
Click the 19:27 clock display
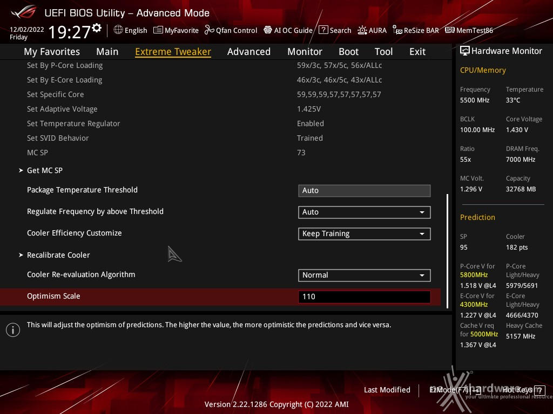point(70,32)
